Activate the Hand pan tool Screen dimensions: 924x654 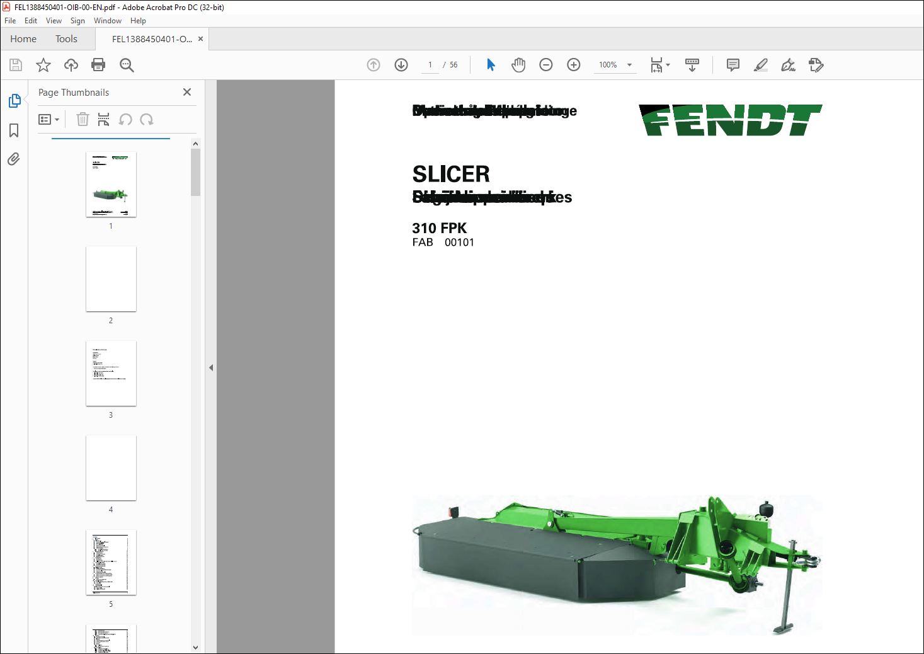pyautogui.click(x=518, y=65)
